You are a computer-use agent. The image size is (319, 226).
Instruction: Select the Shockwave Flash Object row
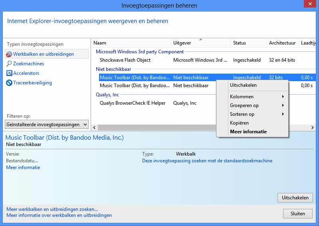click(x=207, y=60)
